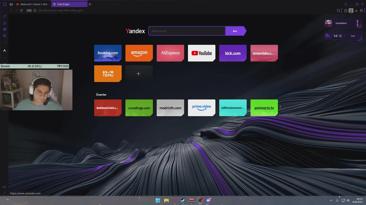This screenshot has width=366, height=205.
Task: Click the TRY1000 value in overlay bar
Action: 63,66
